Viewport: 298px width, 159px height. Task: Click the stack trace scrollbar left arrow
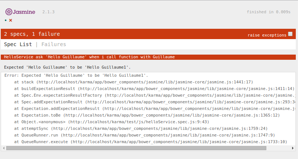coord(4,148)
